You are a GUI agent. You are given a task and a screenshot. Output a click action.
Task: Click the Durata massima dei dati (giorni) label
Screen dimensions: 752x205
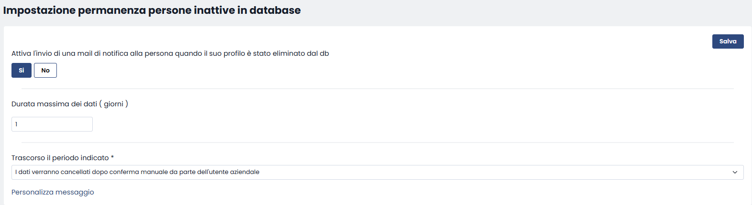tap(70, 104)
